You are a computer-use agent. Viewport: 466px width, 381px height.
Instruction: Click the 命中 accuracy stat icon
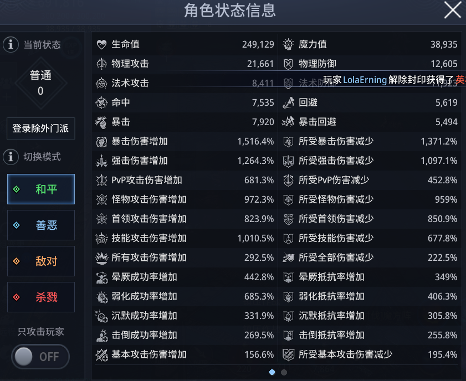(101, 102)
